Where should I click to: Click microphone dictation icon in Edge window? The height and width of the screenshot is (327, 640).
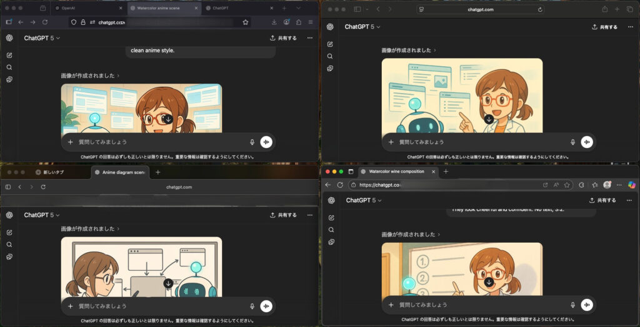point(572,305)
